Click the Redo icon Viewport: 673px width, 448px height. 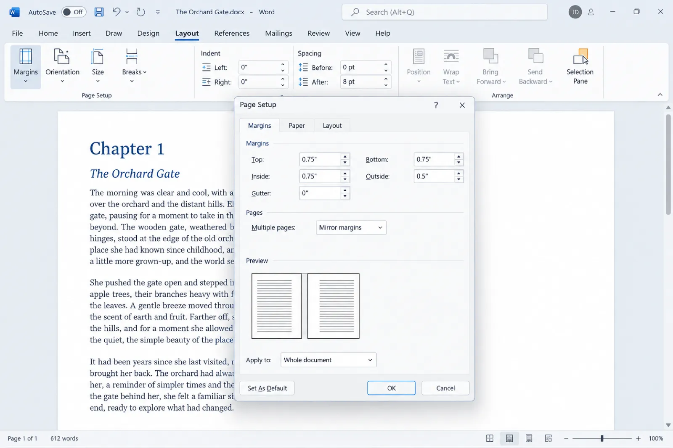tap(140, 12)
